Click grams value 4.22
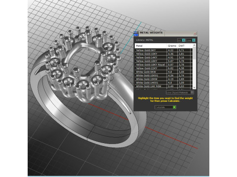 (x=171, y=50)
